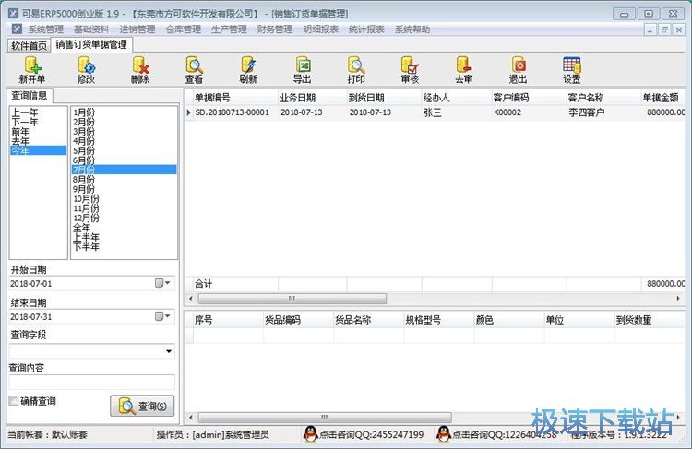Click the order list horizontal scrollbar thumb
The image size is (692, 449).
tap(292, 299)
